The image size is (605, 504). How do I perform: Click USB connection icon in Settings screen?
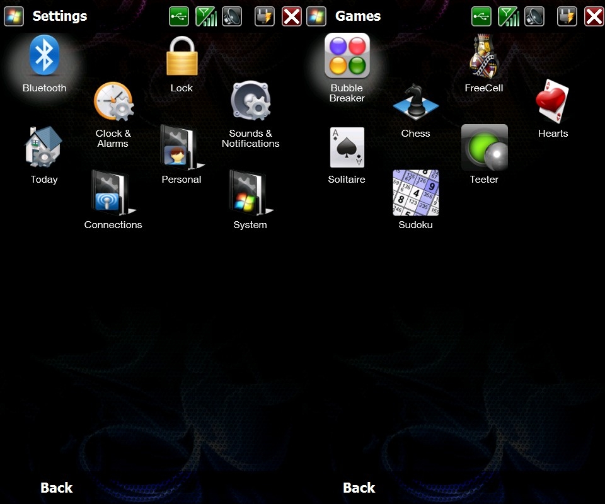[x=179, y=16]
